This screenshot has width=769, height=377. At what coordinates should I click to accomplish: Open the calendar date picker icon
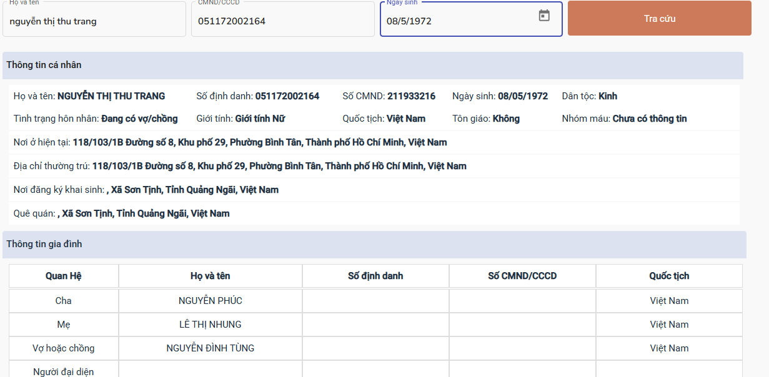544,16
